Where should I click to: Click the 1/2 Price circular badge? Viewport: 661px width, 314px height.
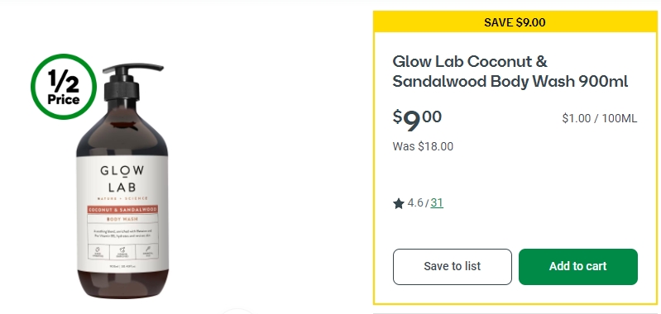point(64,86)
